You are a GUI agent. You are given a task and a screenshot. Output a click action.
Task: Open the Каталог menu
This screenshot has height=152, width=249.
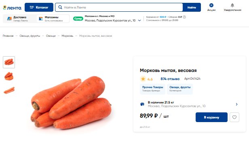(x=39, y=7)
